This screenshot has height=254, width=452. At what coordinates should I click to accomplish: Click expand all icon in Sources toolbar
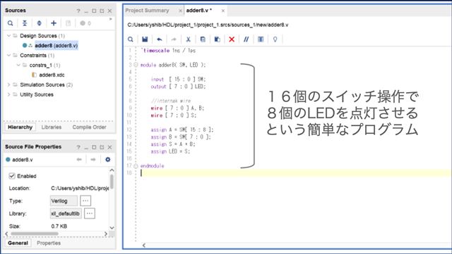40,23
